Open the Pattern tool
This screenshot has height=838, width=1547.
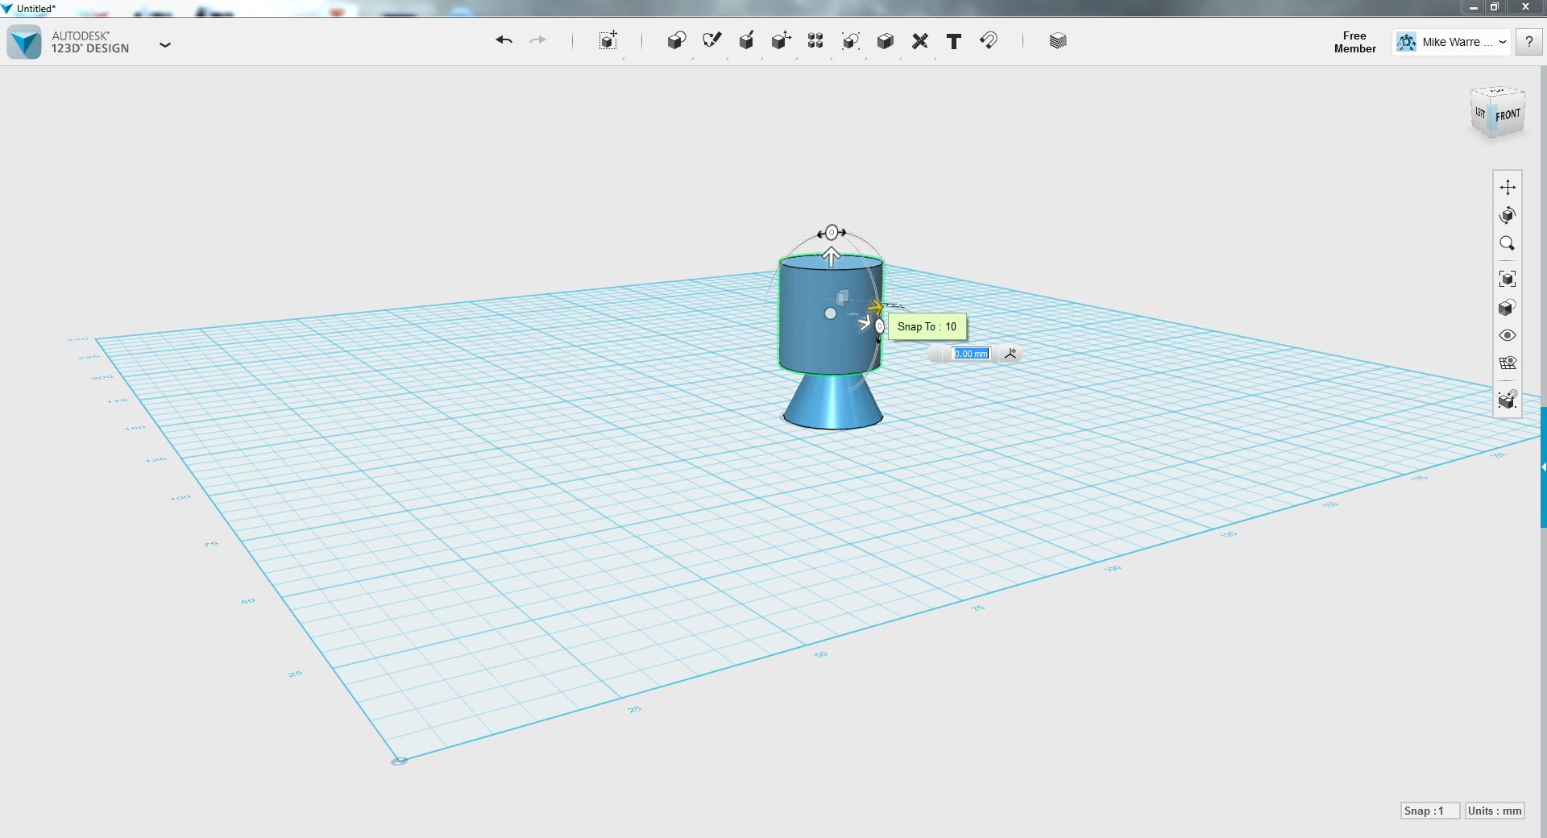[815, 41]
